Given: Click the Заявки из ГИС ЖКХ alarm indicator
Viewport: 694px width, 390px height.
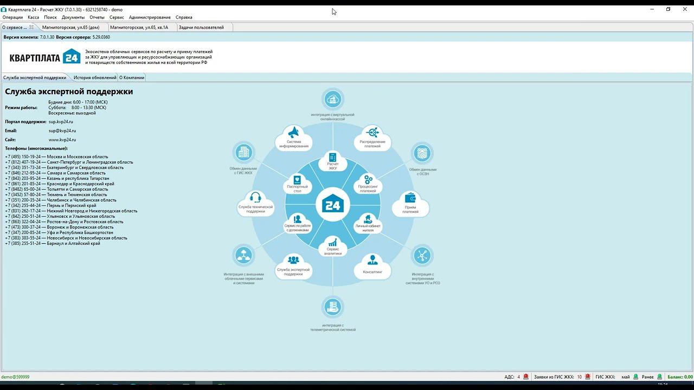Looking at the screenshot, I should click(x=588, y=377).
